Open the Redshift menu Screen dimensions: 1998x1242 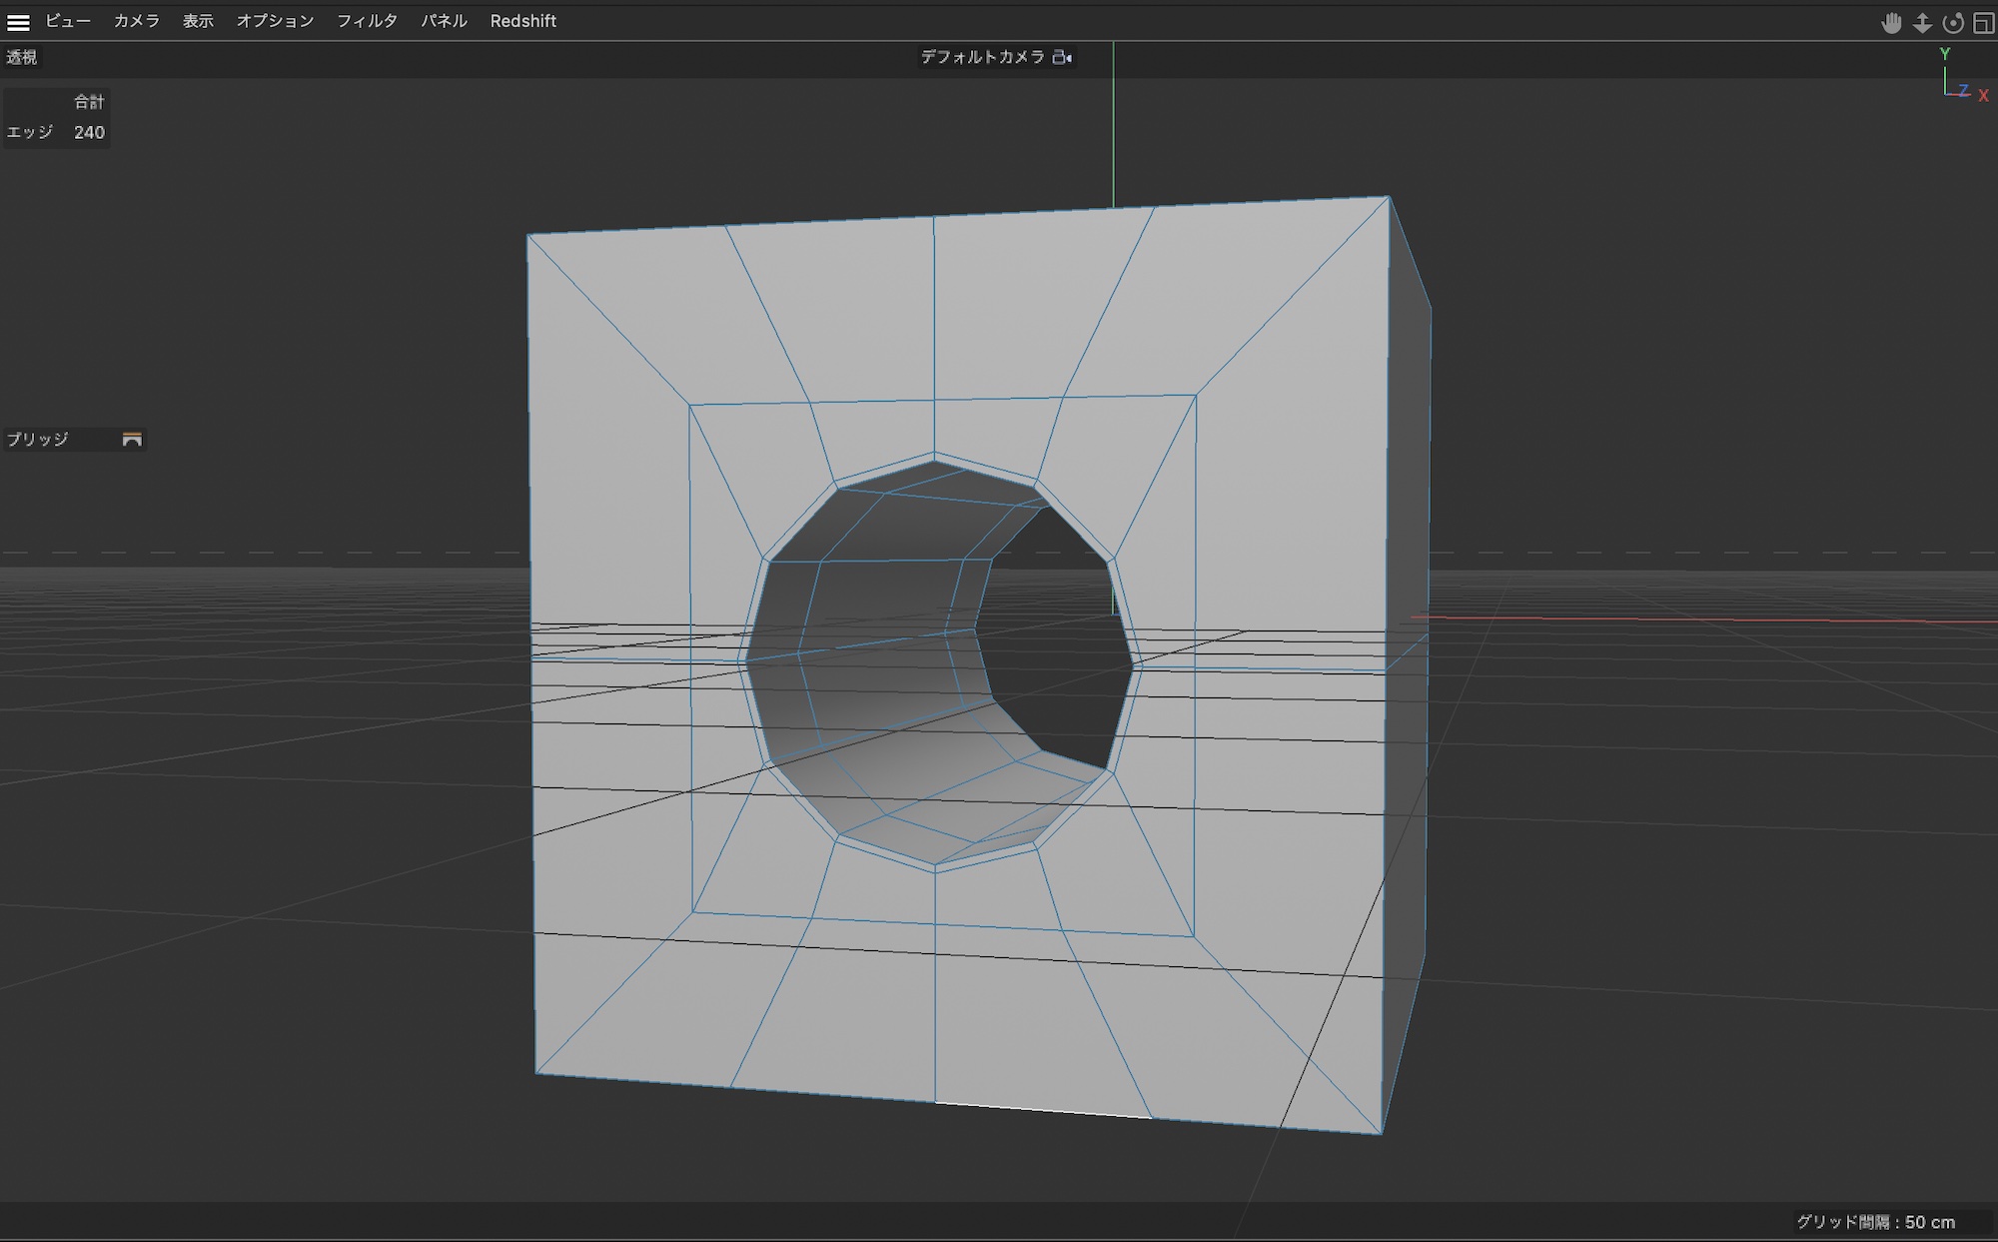(522, 21)
